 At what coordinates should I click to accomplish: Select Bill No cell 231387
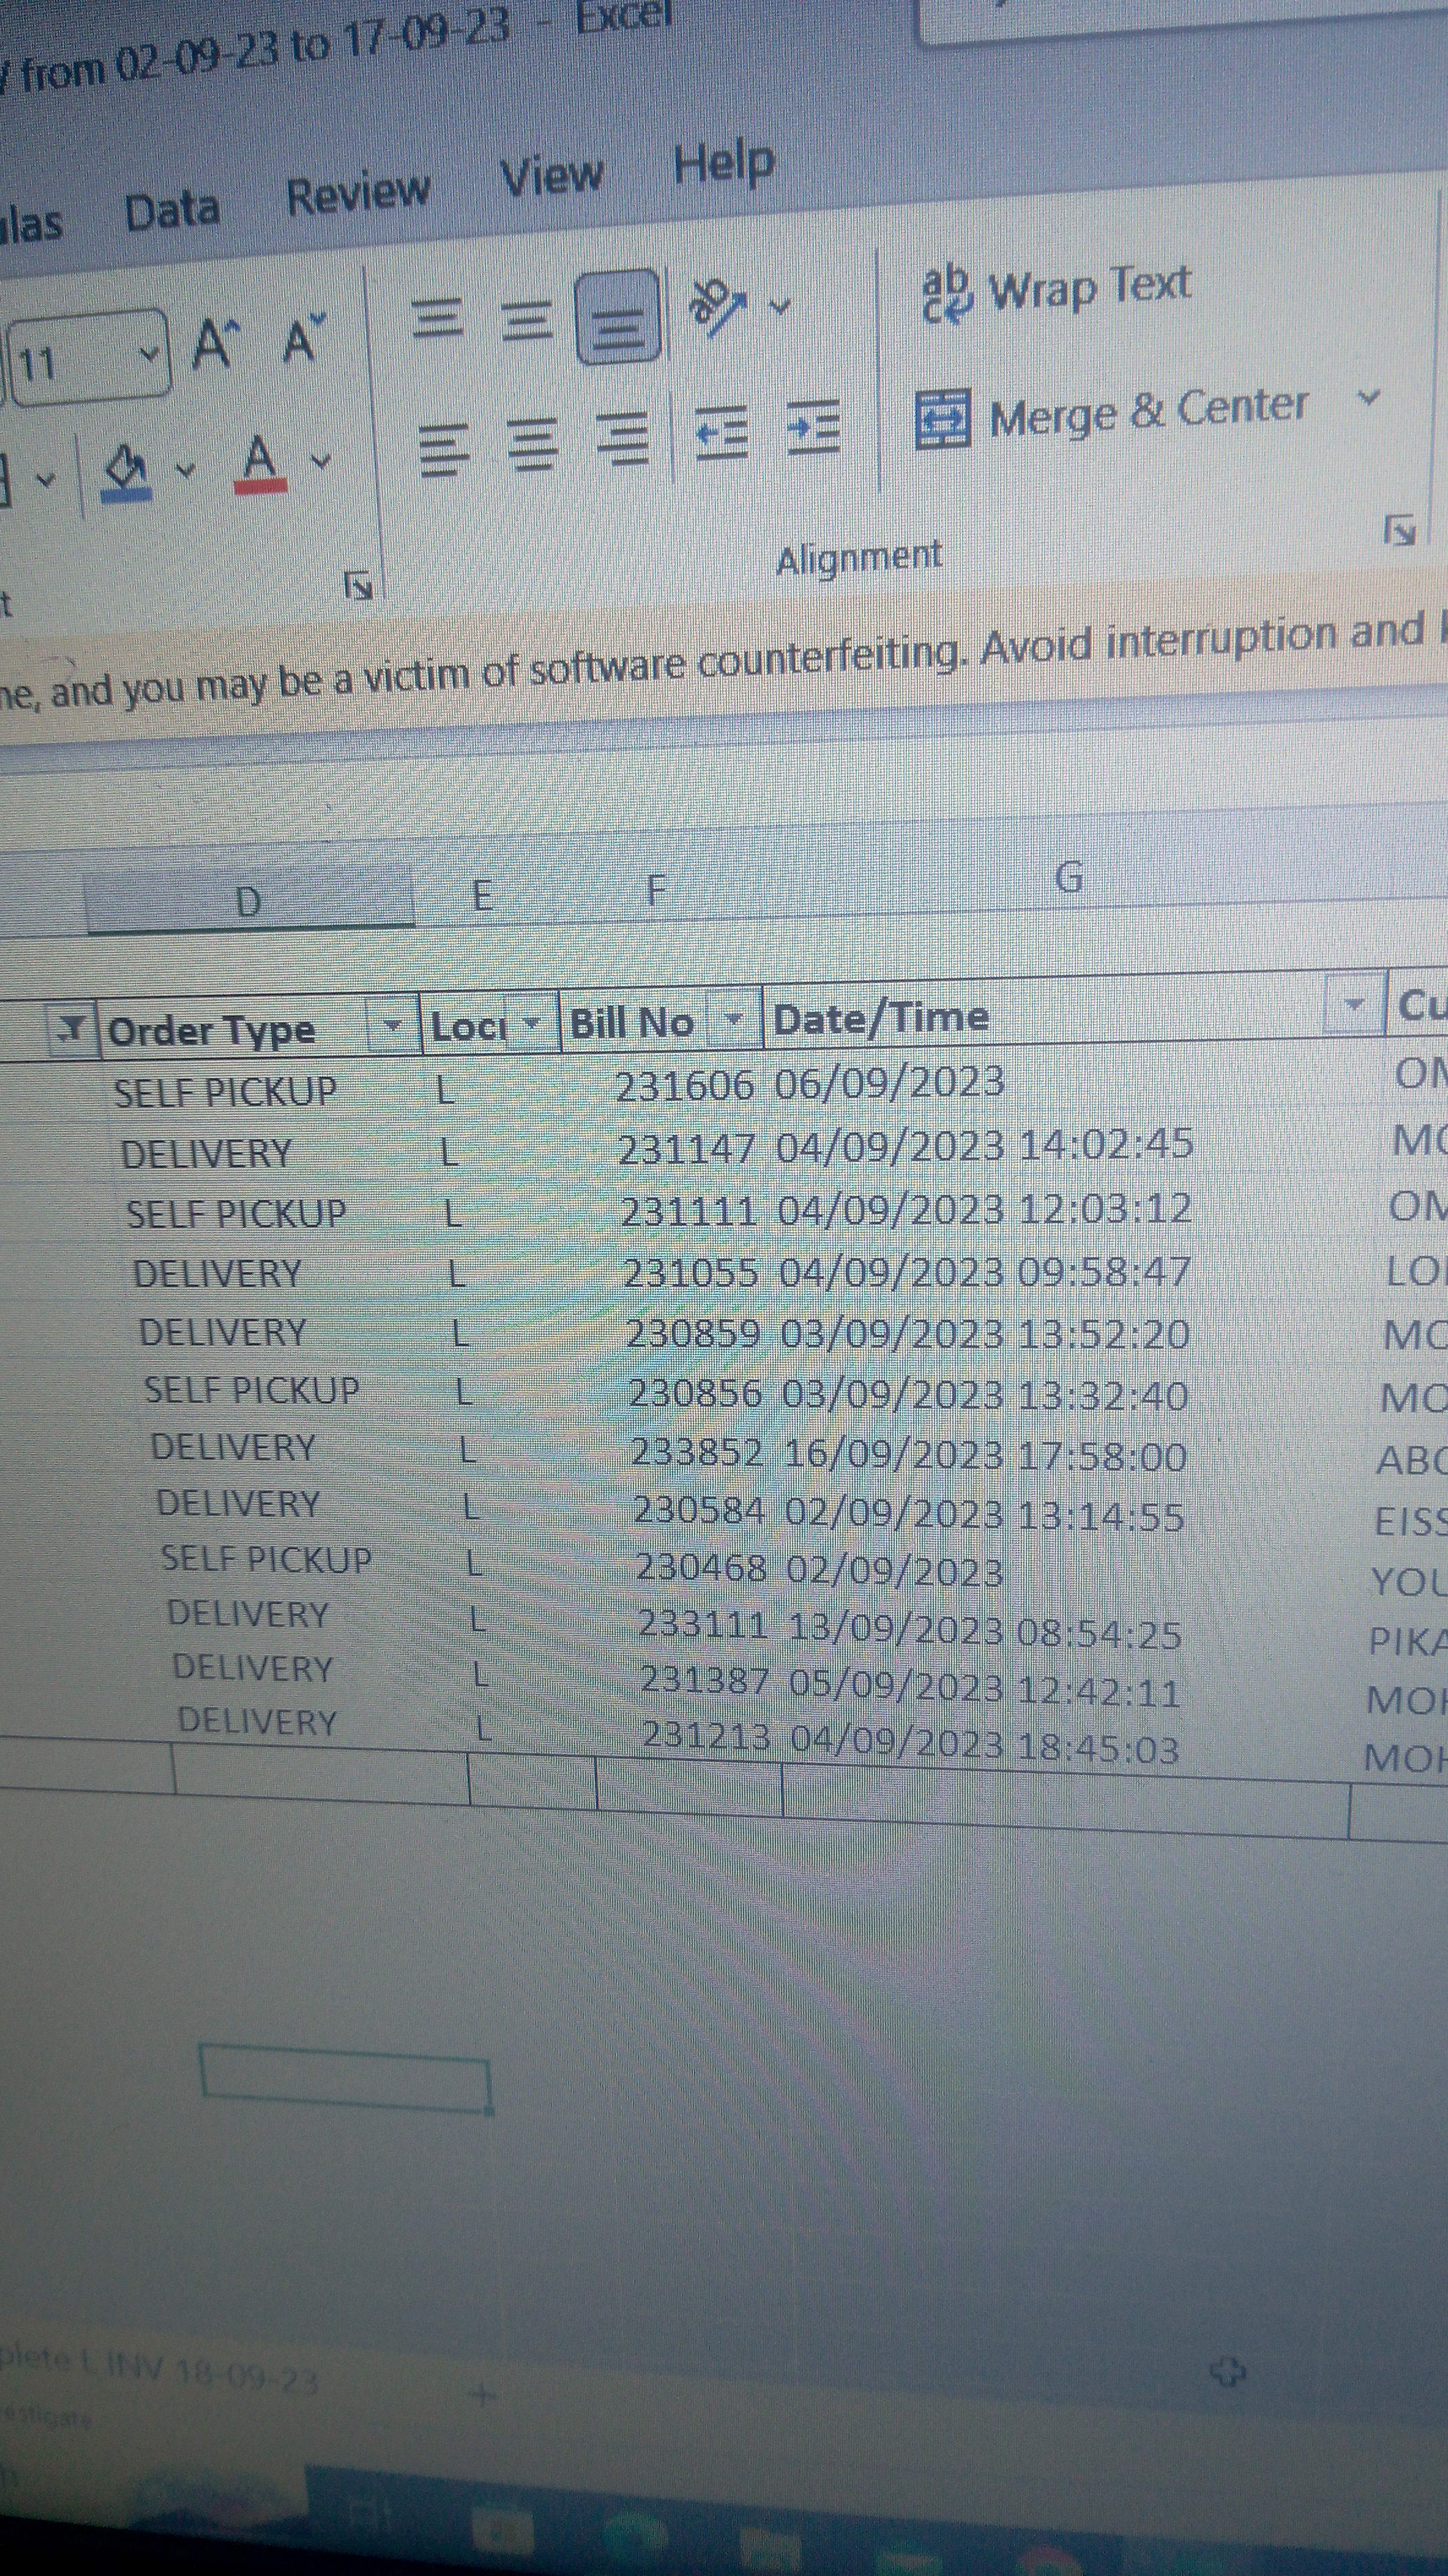point(704,1679)
